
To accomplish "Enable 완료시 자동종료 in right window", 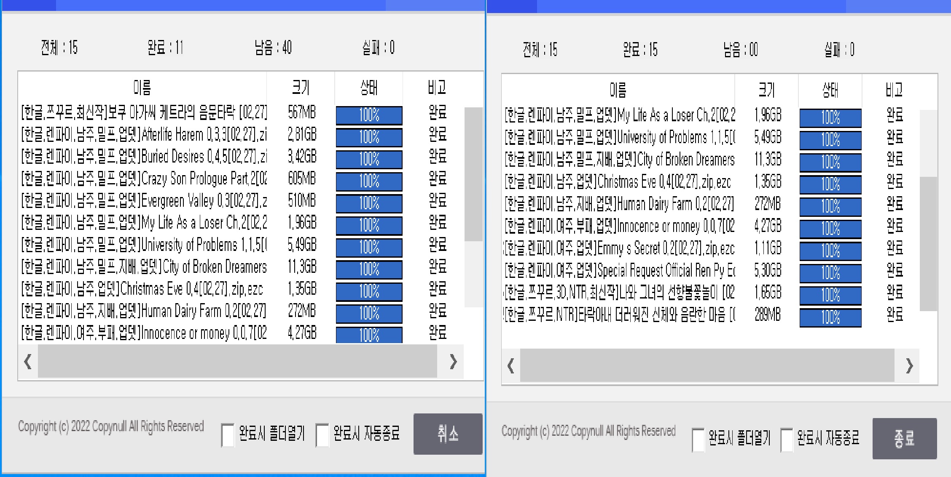I will (786, 440).
